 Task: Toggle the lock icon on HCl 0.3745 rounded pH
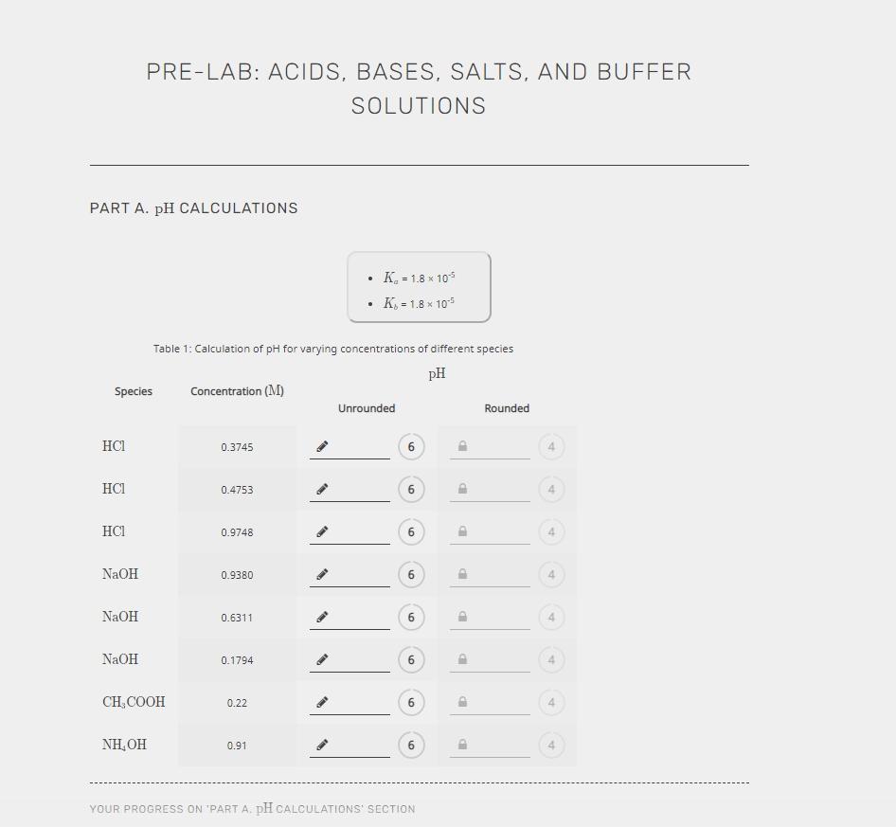pyautogui.click(x=462, y=446)
